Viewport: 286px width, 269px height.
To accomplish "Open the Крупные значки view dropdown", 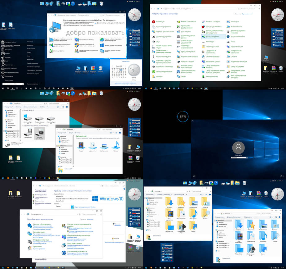I will point(246,14).
